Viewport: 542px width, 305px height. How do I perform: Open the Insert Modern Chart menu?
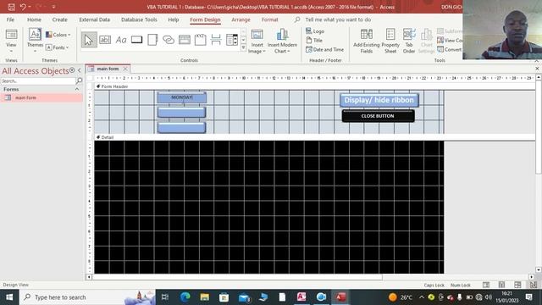click(x=282, y=42)
